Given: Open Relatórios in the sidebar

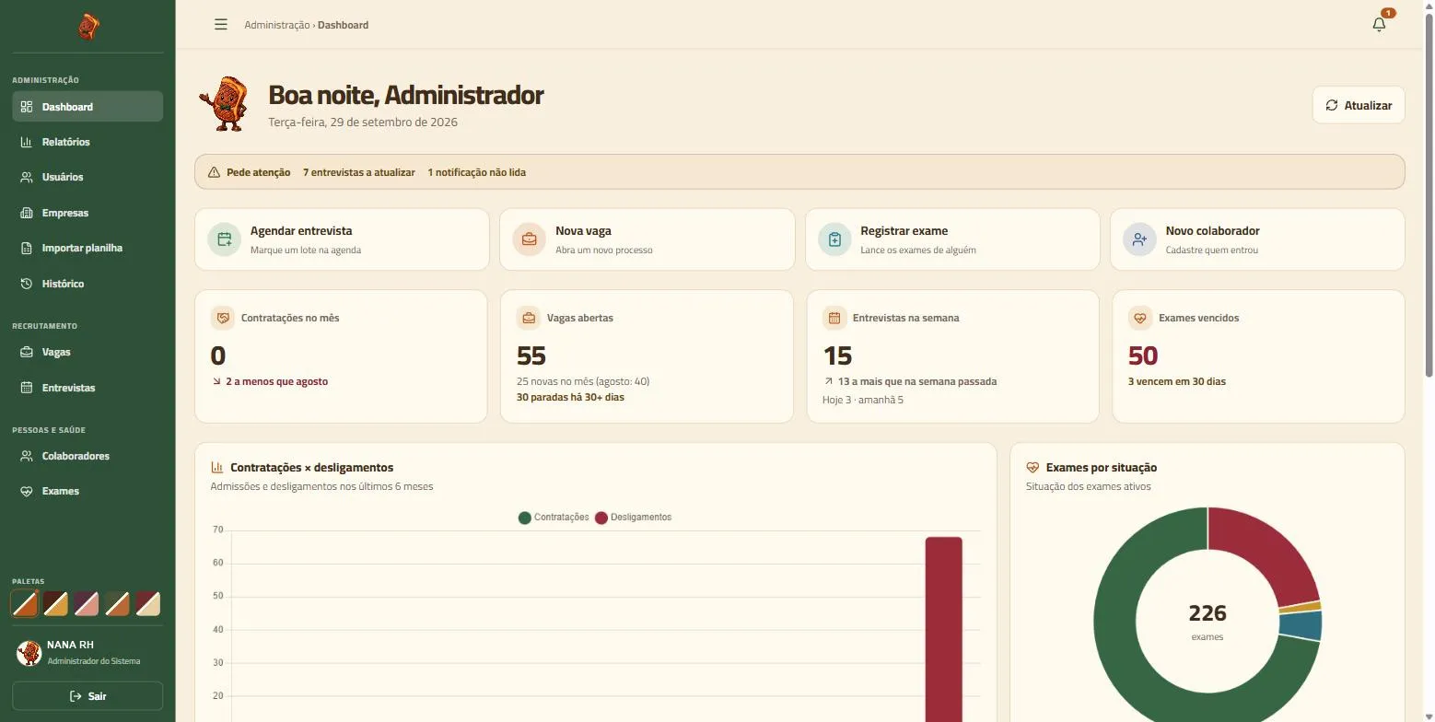Looking at the screenshot, I should (87, 142).
